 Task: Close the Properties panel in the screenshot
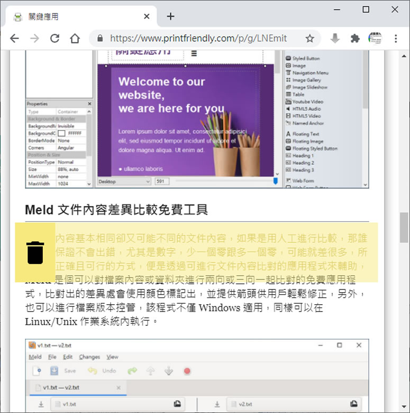point(89,104)
